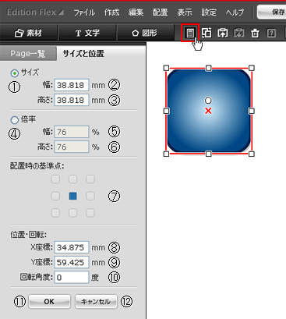
Task: Click the キャンセル button
Action: (x=96, y=302)
